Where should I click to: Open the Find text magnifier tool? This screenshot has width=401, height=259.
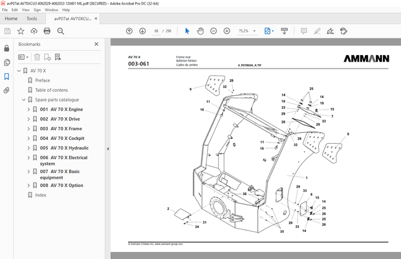[x=61, y=31]
